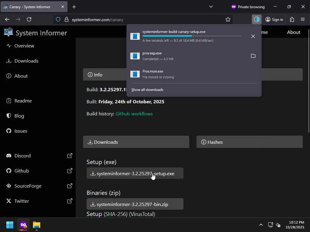Open About in the sidebar
This screenshot has height=232, width=310.
(x=21, y=76)
